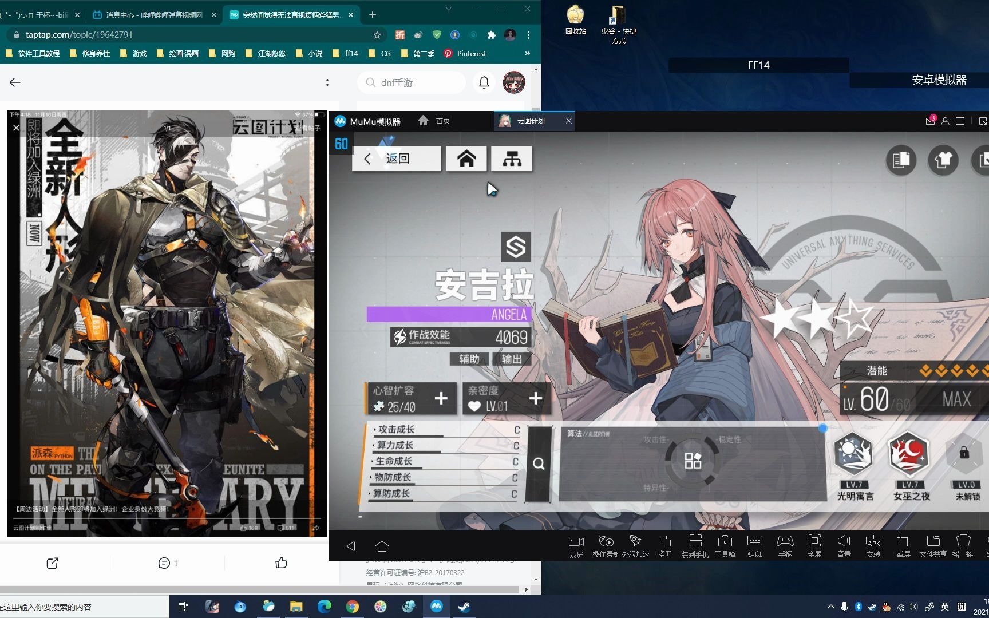Open the 软件工具教程 bookmark folder

tap(32, 53)
